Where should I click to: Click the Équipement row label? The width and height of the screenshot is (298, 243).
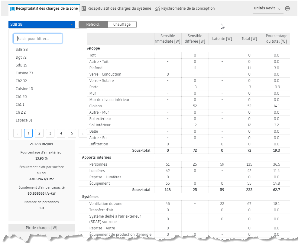tap(100, 183)
